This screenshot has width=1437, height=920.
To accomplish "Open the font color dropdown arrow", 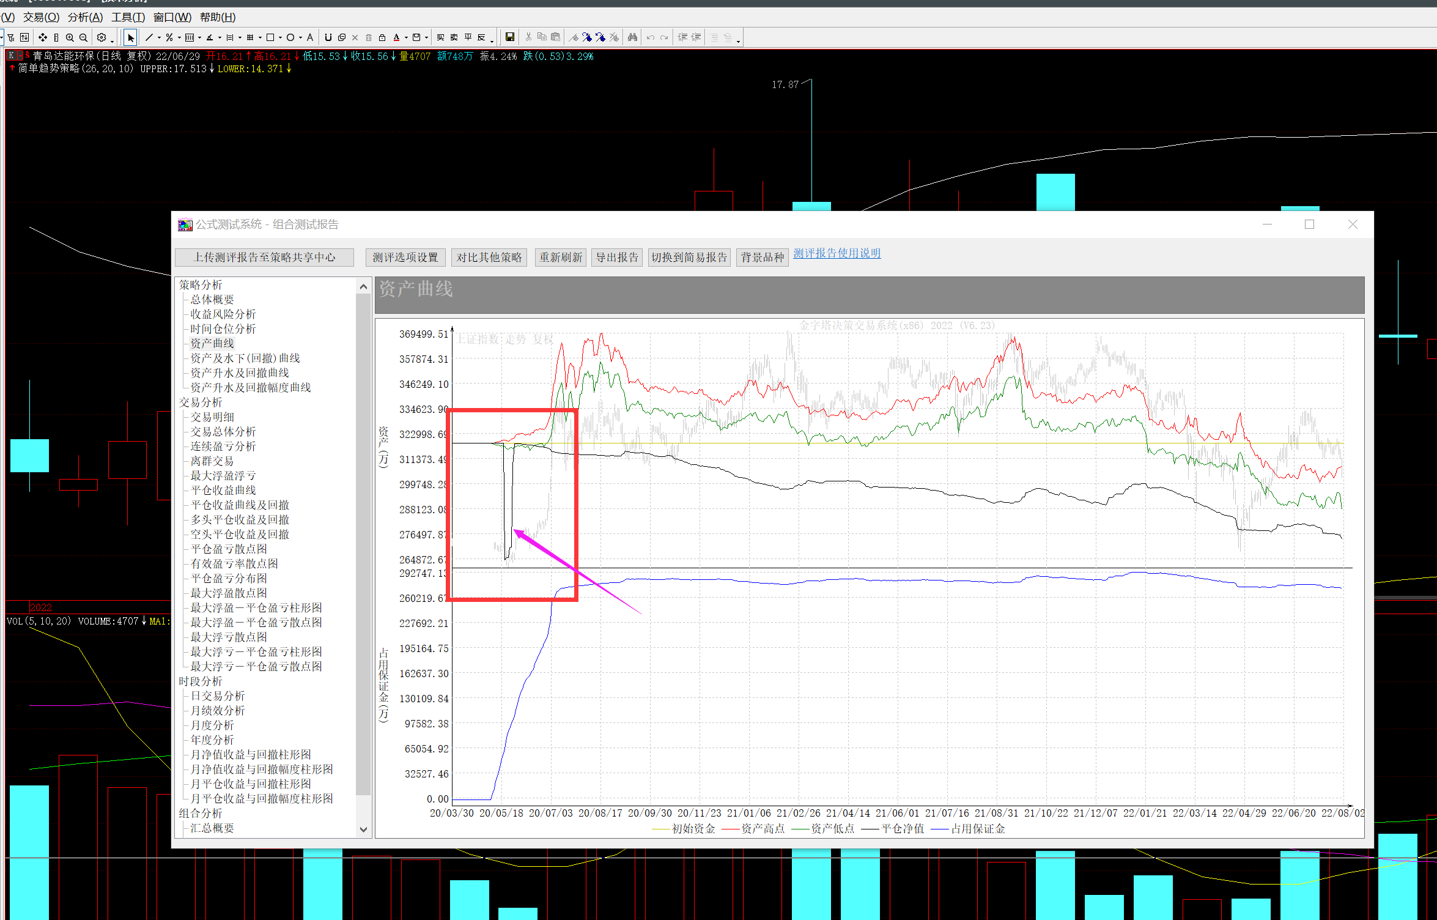I will pos(406,38).
